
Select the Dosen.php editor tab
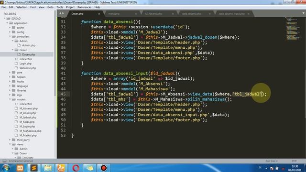click(77, 14)
